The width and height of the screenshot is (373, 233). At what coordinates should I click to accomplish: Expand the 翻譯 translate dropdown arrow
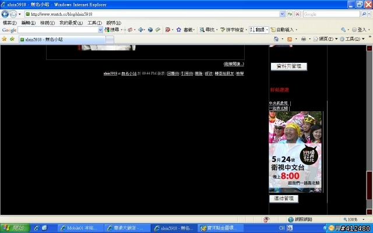coord(267,30)
